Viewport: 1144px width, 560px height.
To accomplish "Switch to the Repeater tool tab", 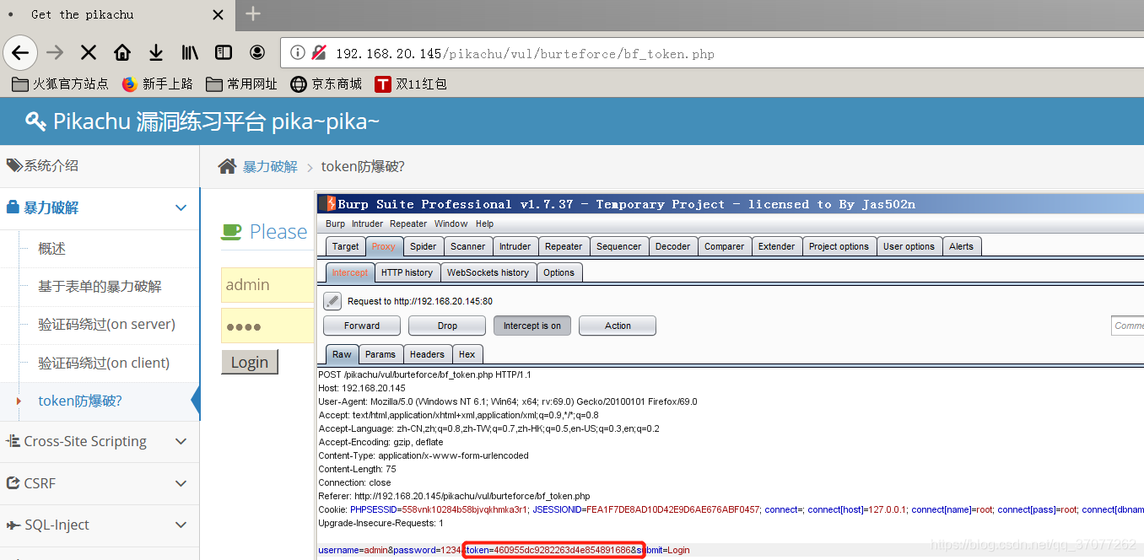I will tap(564, 246).
